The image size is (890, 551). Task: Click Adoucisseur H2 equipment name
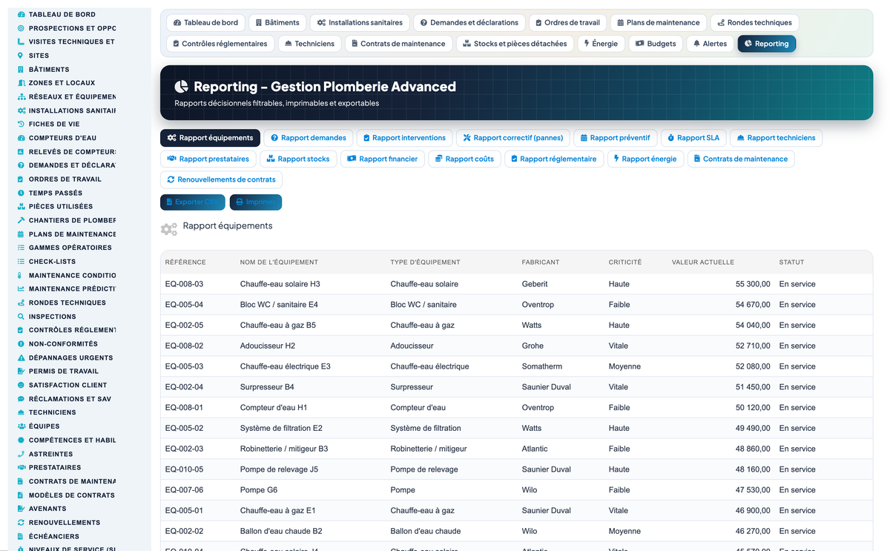click(268, 346)
